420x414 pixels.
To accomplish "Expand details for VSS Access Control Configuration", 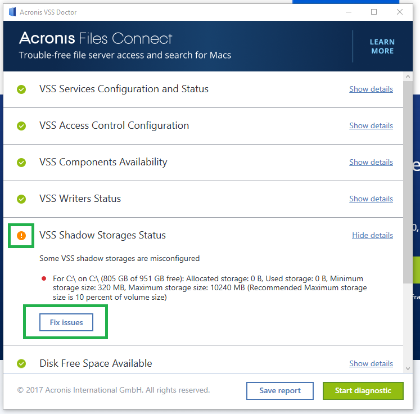I will click(x=371, y=126).
